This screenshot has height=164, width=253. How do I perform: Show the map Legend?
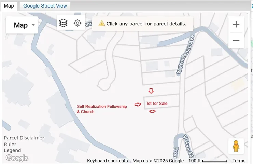coord(12,150)
